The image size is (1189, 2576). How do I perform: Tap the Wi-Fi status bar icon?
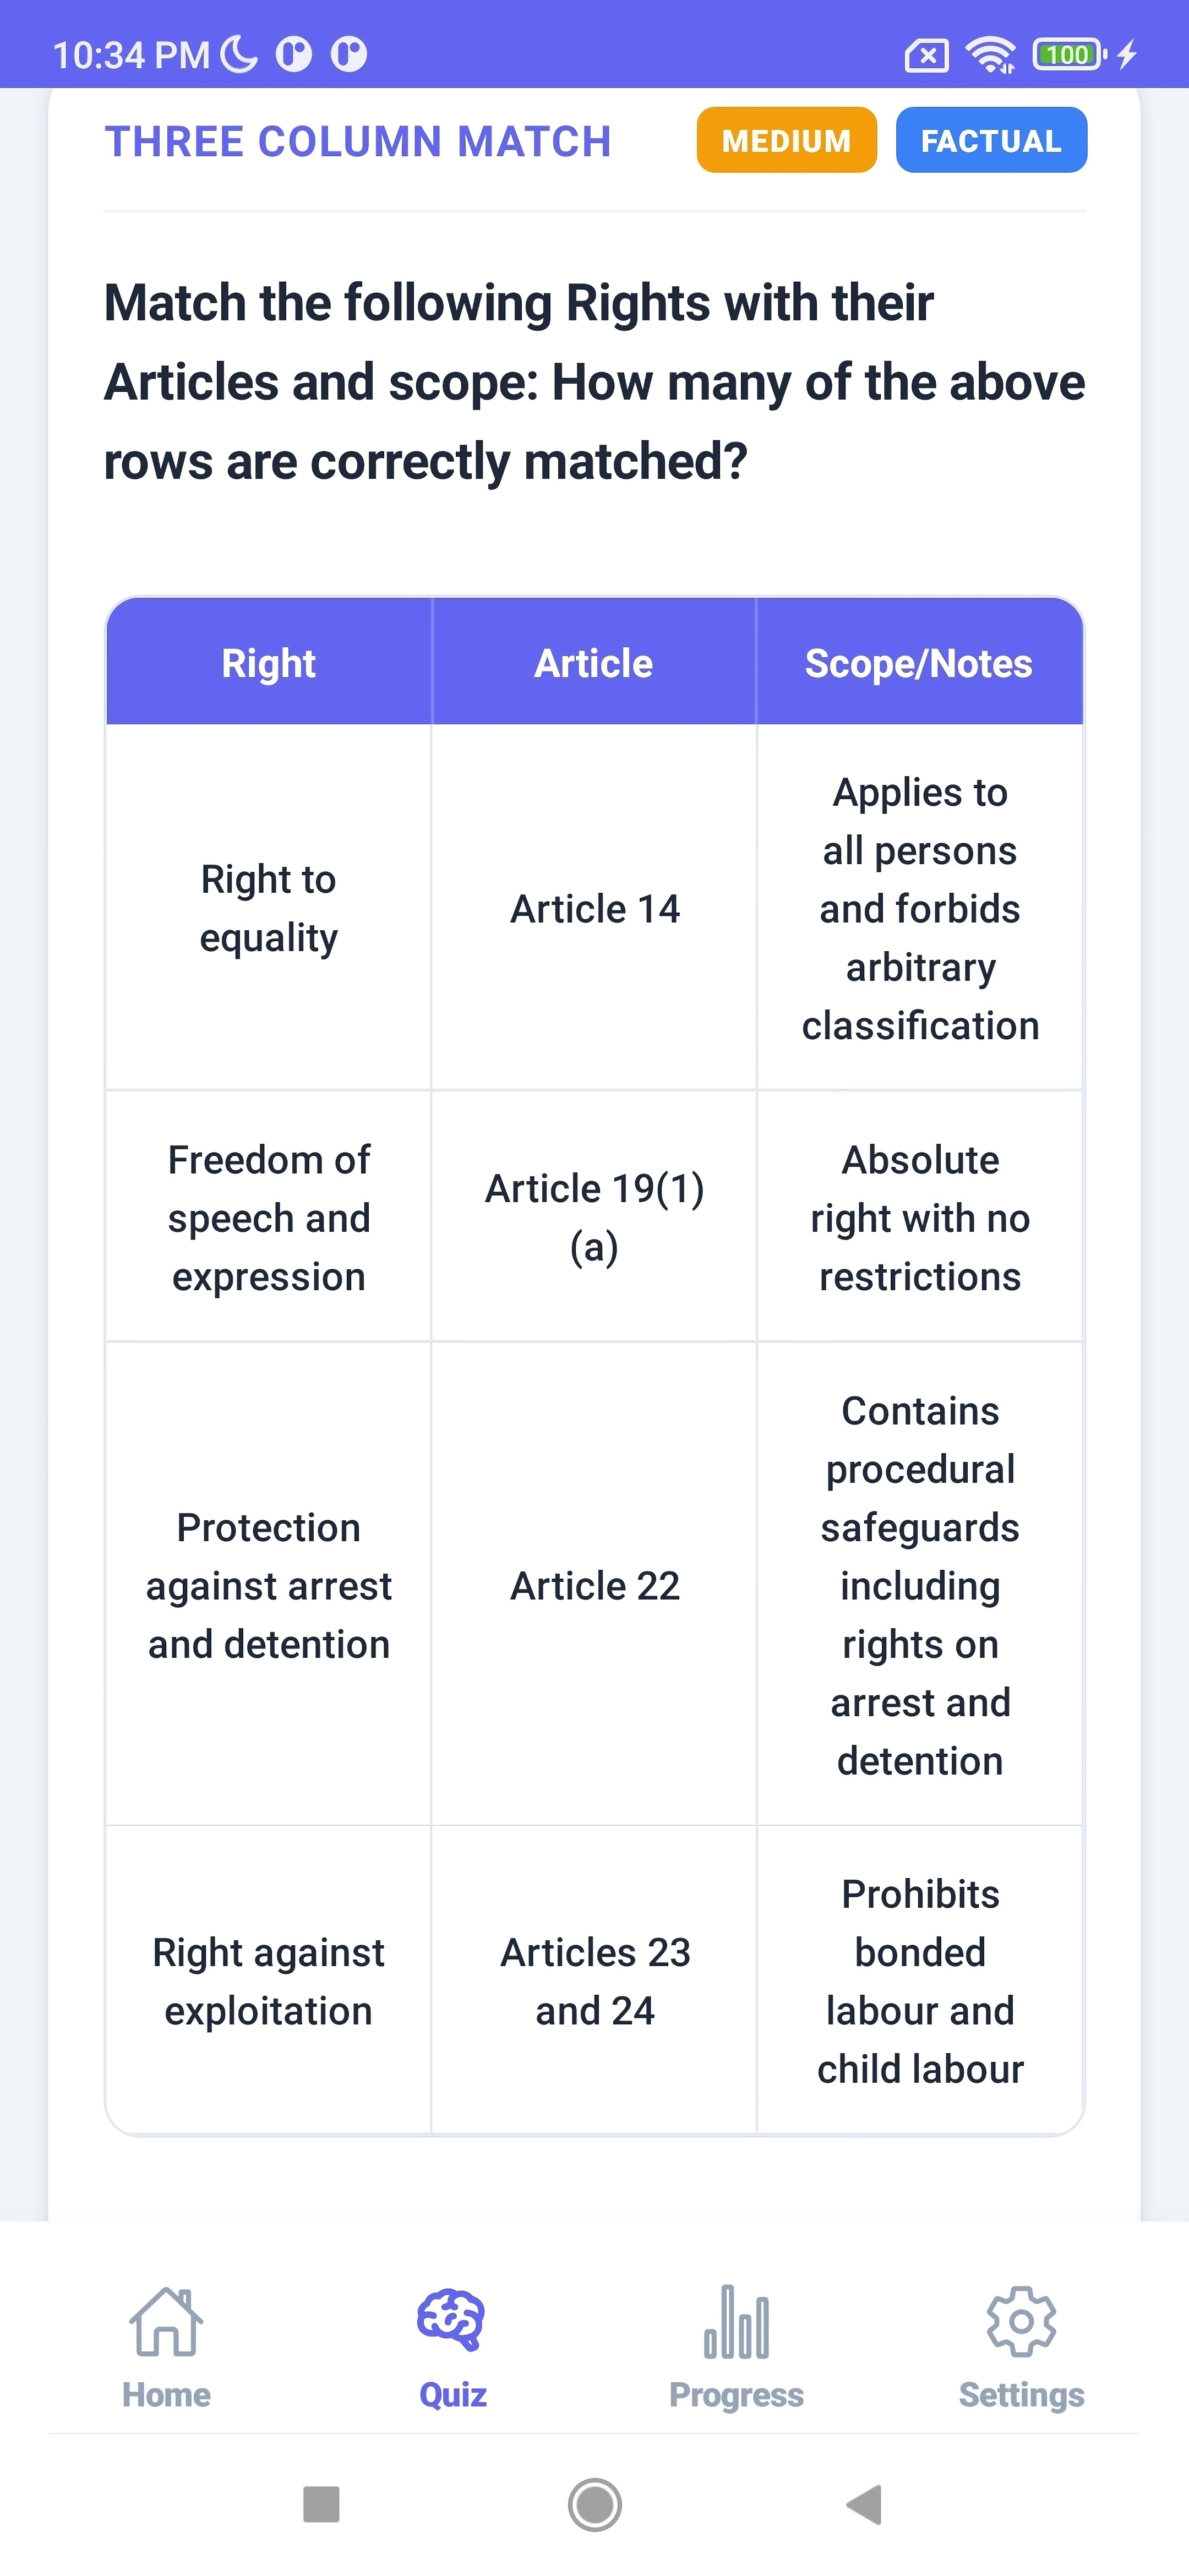click(991, 55)
